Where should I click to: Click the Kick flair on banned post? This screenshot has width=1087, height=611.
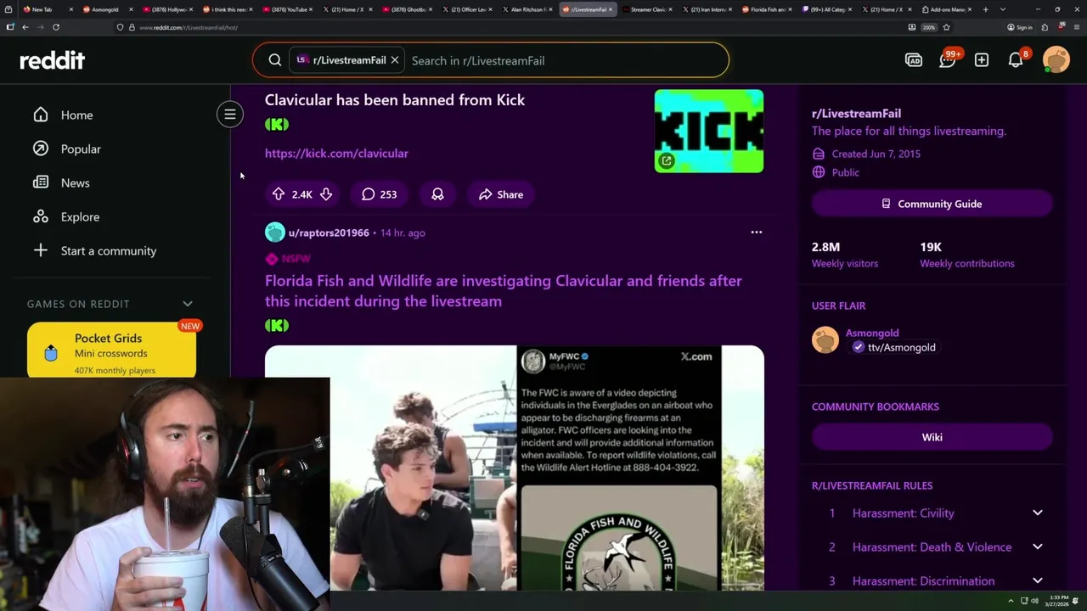[277, 124]
